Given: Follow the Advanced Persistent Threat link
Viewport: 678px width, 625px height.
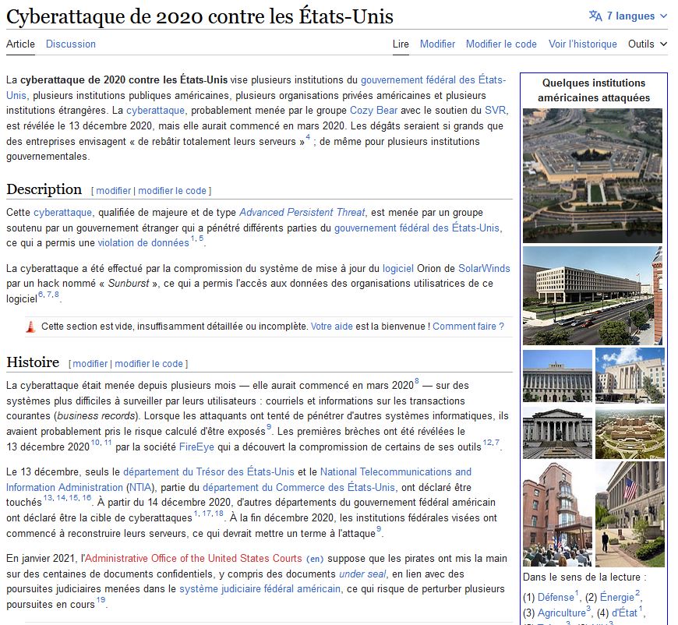Looking at the screenshot, I should click(x=302, y=212).
